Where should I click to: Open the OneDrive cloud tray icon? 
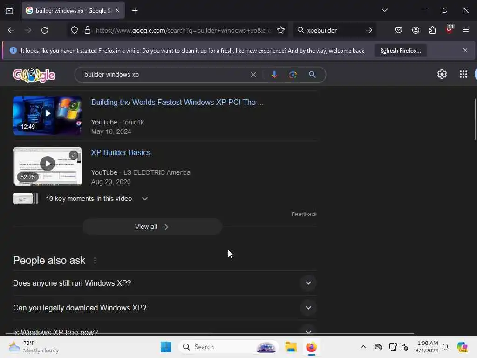(378, 347)
